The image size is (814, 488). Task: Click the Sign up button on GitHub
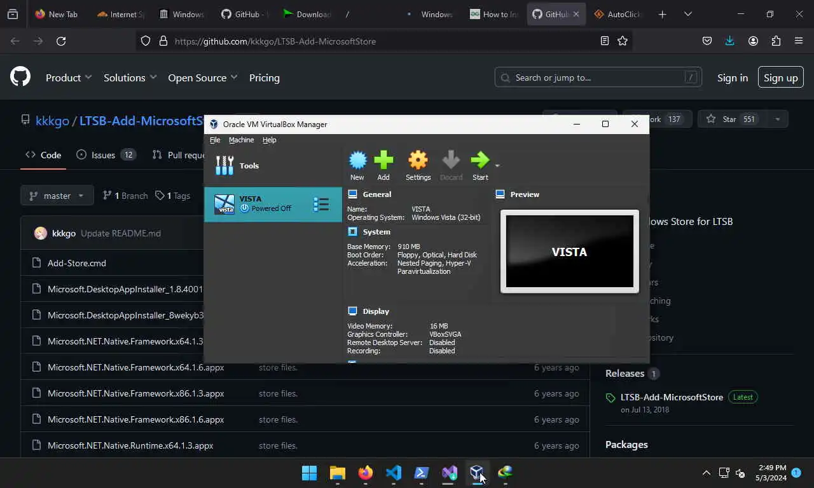pyautogui.click(x=781, y=78)
